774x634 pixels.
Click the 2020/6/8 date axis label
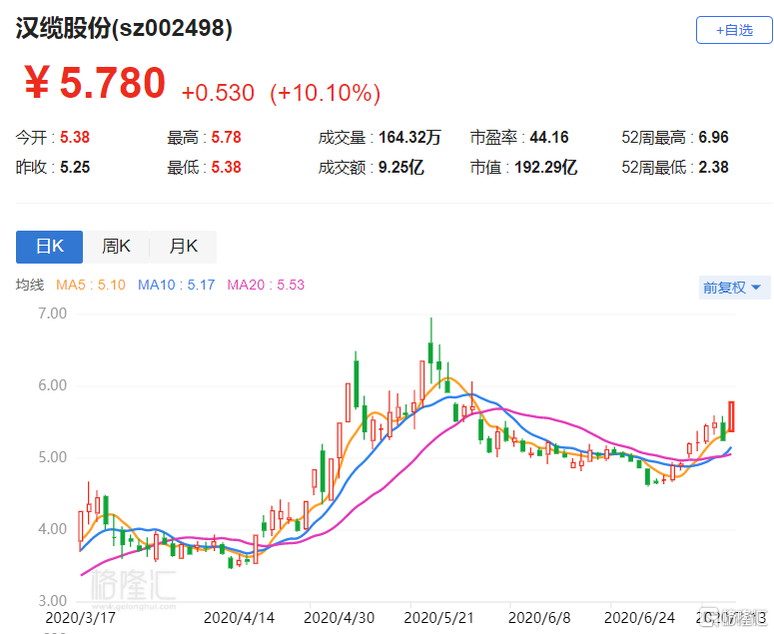(x=539, y=618)
